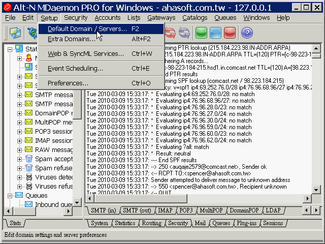This screenshot has height=244, width=325.
Task: Click the trash bin icon beside Spam accepted
Action: (29, 159)
